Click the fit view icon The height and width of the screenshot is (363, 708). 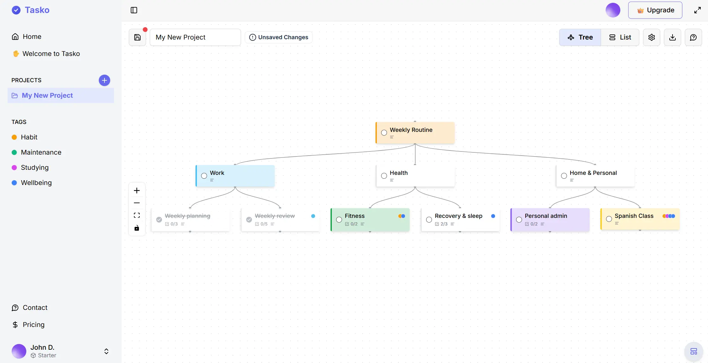137,215
